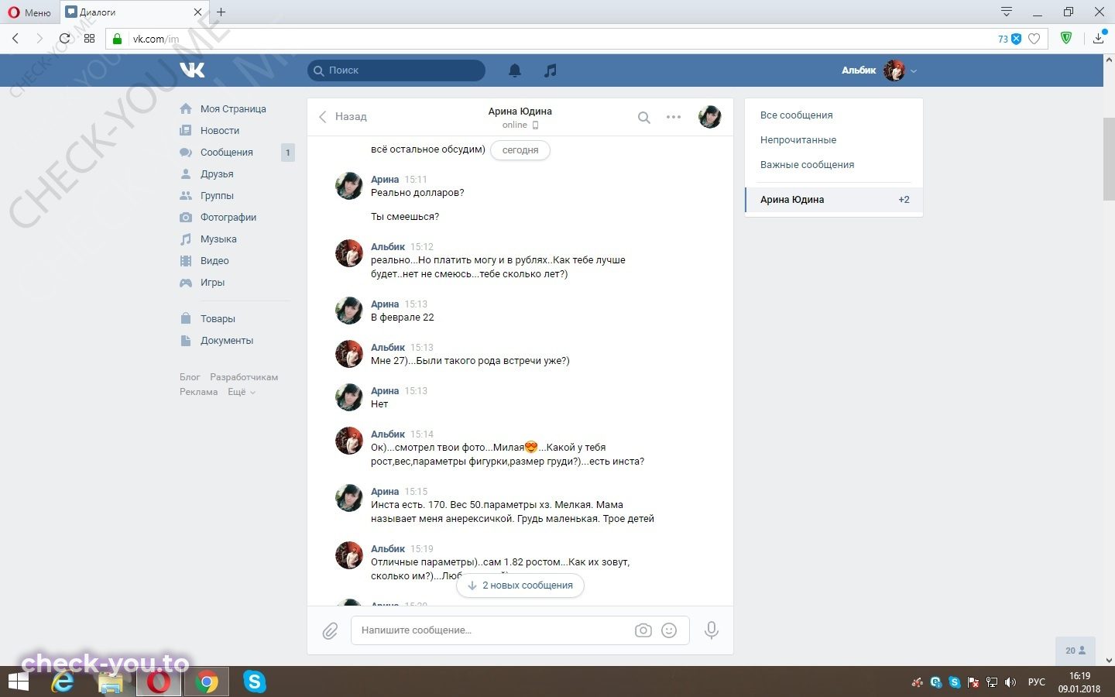Open Арина Юдина avatar in chat header

click(710, 117)
